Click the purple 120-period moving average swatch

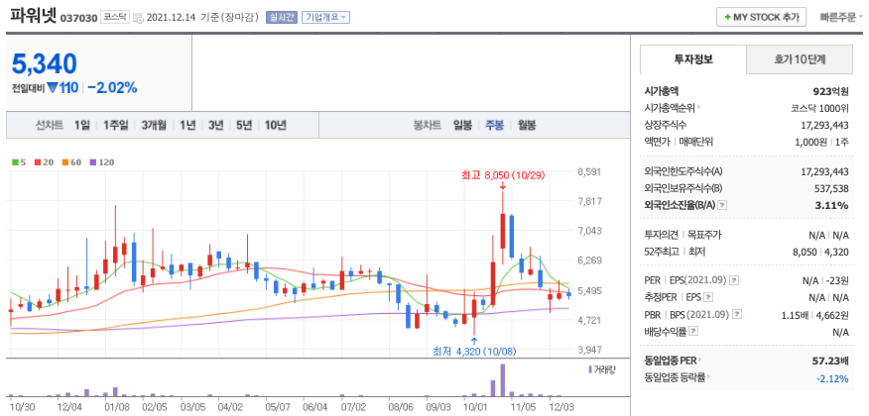(92, 162)
